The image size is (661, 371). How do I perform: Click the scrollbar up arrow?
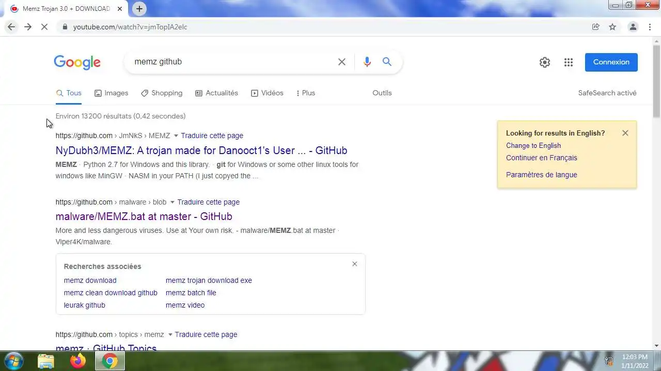(x=656, y=40)
